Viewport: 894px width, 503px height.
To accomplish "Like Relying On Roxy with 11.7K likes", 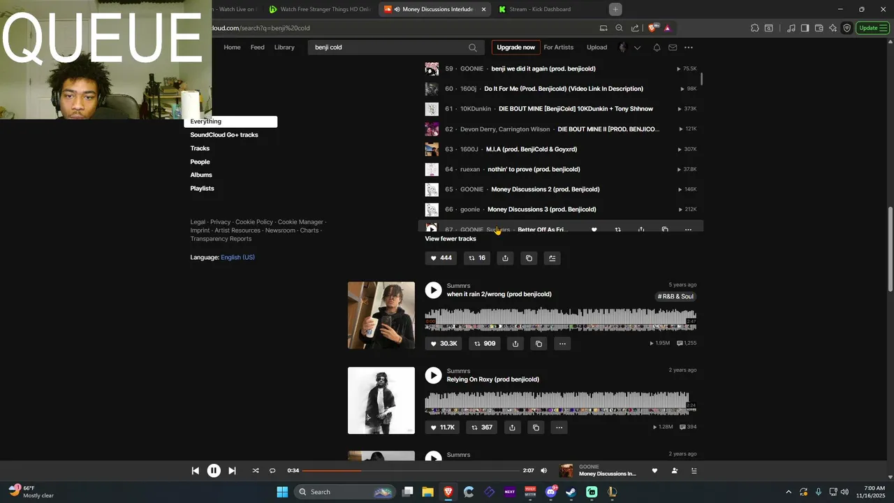I will coord(442,428).
